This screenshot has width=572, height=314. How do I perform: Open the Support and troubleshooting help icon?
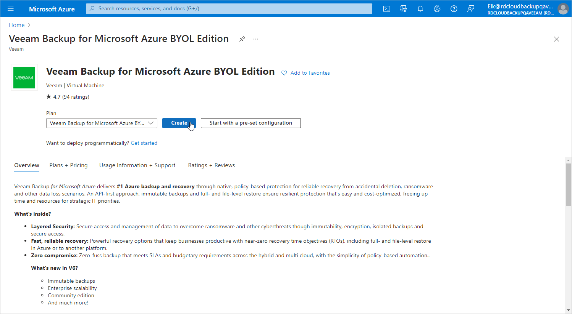click(x=454, y=9)
